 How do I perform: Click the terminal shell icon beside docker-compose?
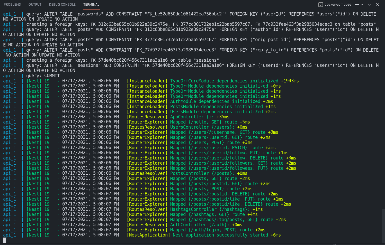pyautogui.click(x=320, y=4)
